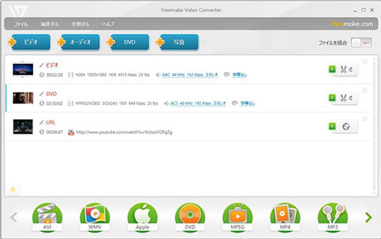Add a DVD source
The height and width of the screenshot is (239, 381).
pos(128,42)
